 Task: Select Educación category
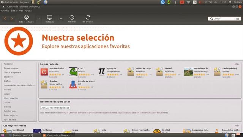coord(8,77)
